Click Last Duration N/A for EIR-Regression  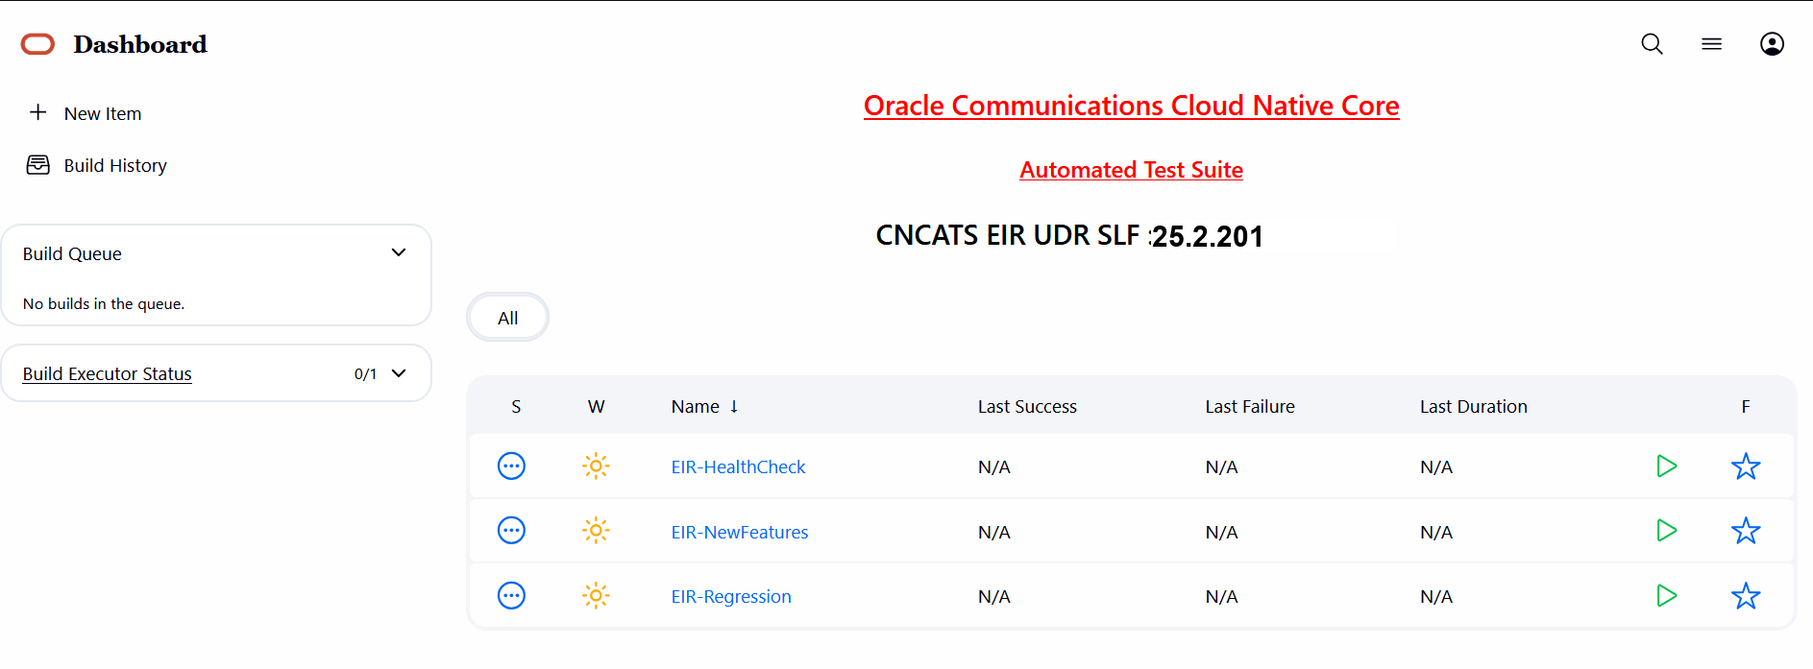tap(1436, 597)
